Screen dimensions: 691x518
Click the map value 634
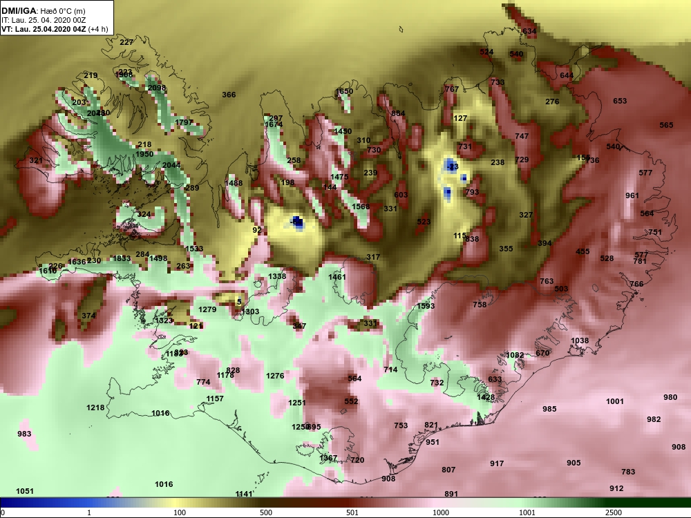529,31
